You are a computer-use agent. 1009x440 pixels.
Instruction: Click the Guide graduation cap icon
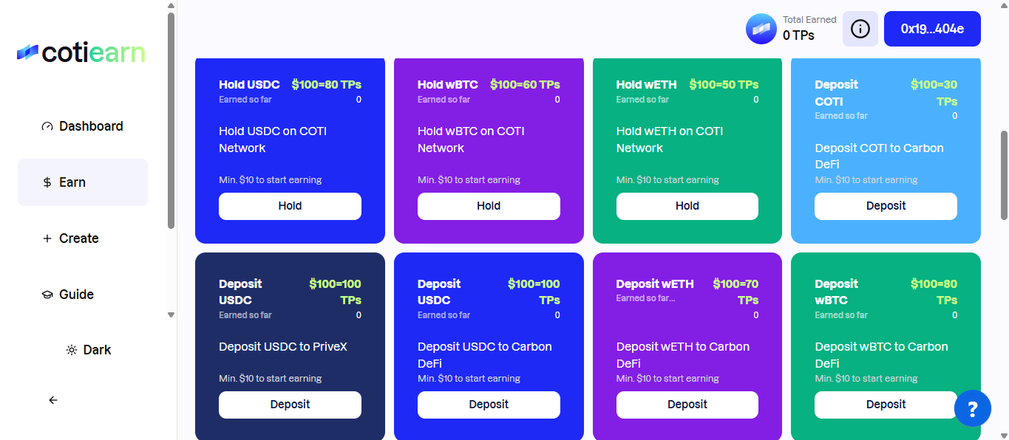[47, 295]
